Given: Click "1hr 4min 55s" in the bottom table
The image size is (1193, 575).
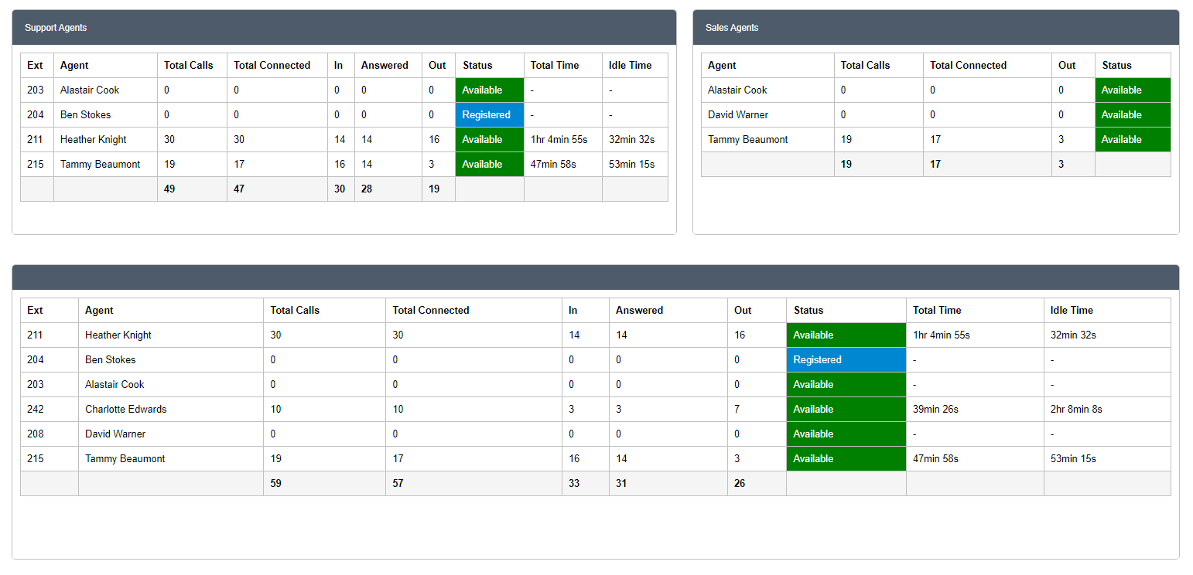Looking at the screenshot, I should tap(942, 335).
